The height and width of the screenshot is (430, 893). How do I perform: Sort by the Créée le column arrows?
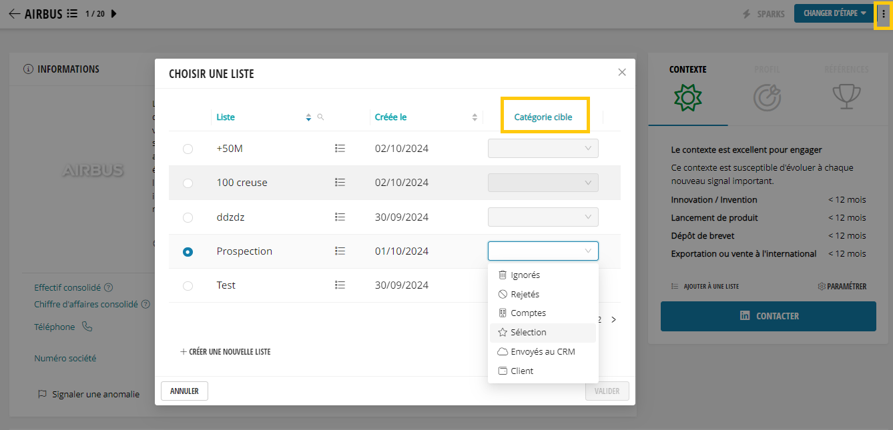(475, 117)
